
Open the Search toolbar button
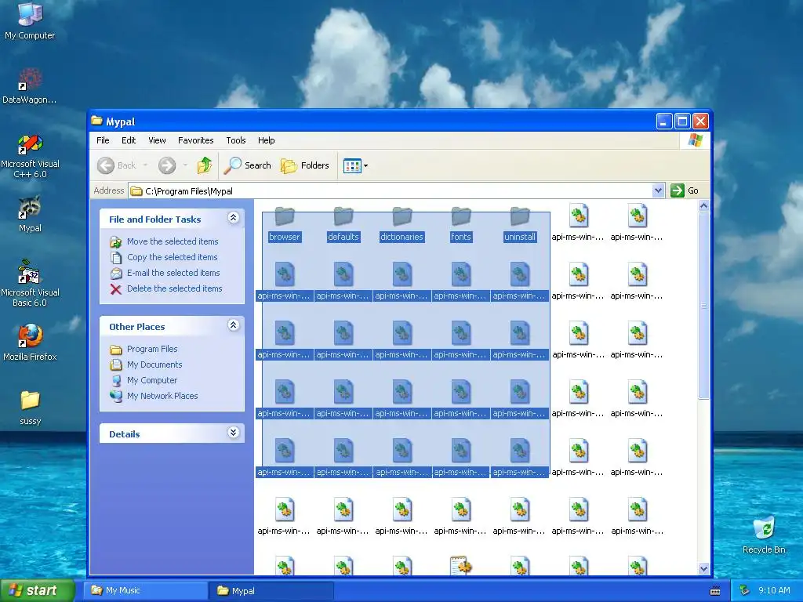[x=247, y=165]
